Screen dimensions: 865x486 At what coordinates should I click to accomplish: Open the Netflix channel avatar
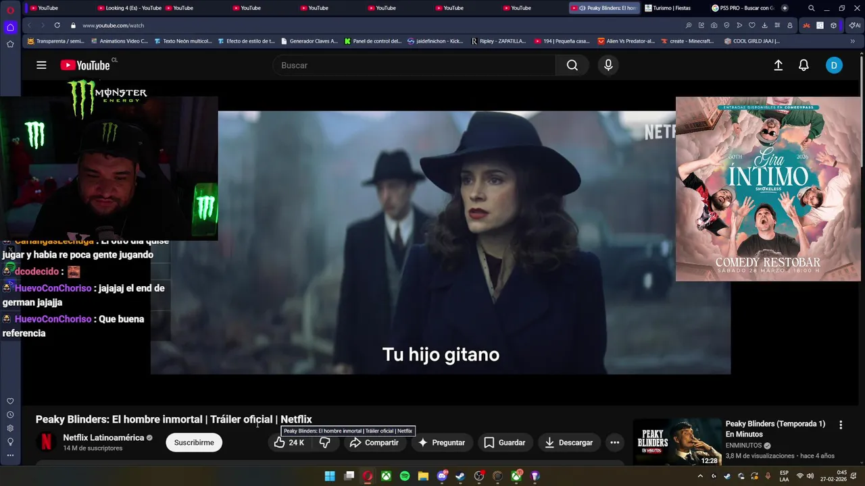click(46, 442)
